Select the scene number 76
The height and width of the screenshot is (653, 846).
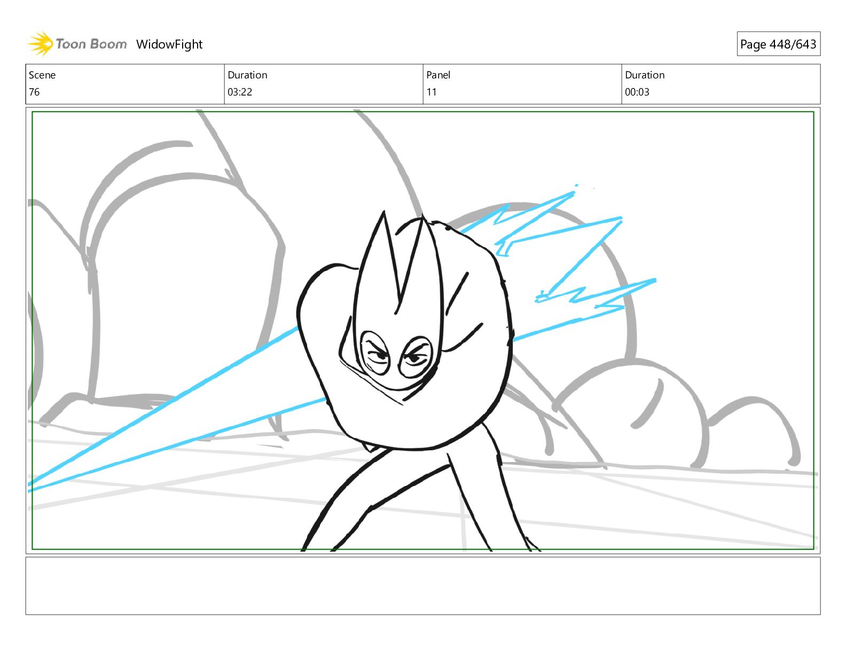tap(34, 92)
